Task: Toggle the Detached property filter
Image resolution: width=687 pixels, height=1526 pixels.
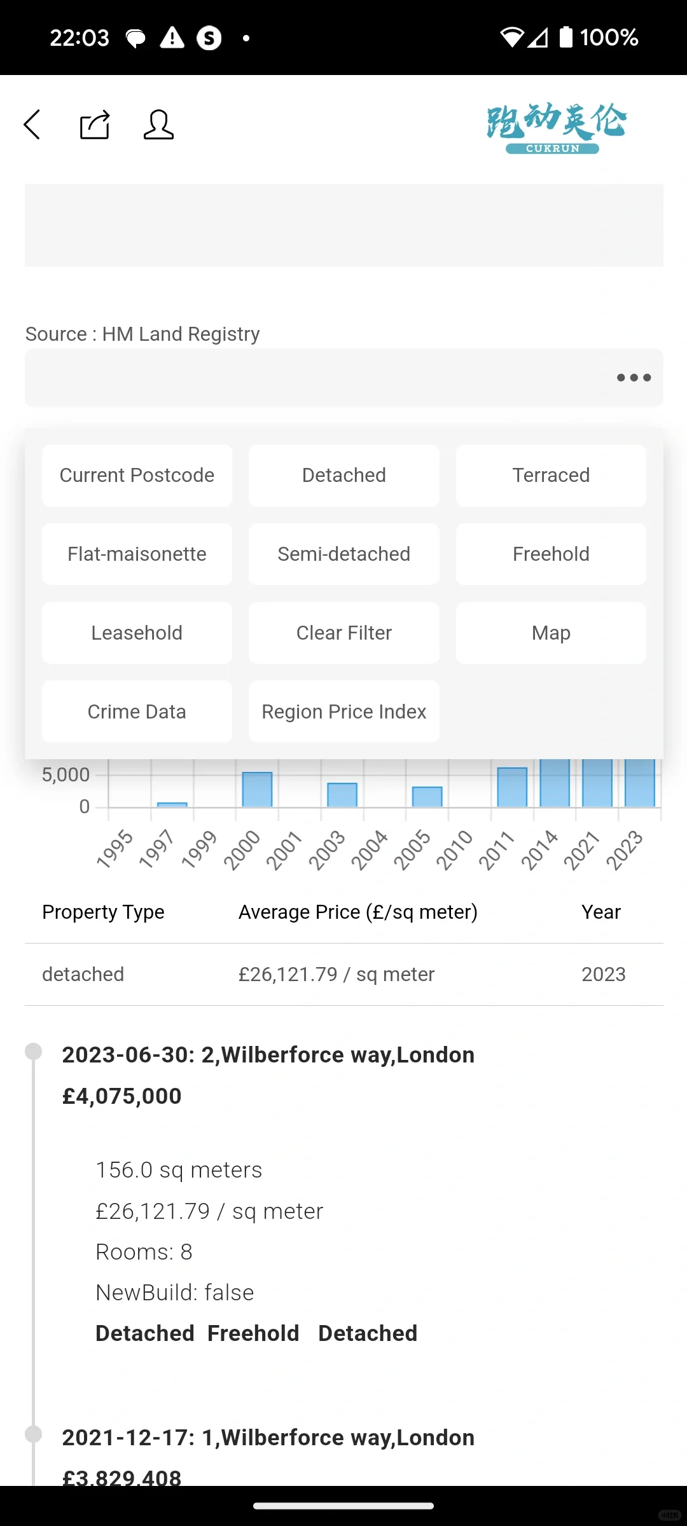Action: pyautogui.click(x=343, y=476)
